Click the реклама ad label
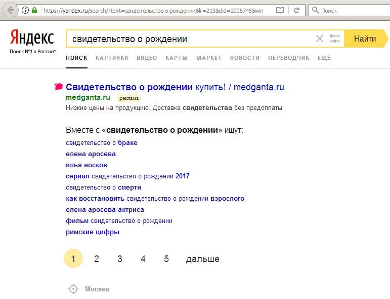This screenshot has width=390, height=299. (x=129, y=98)
